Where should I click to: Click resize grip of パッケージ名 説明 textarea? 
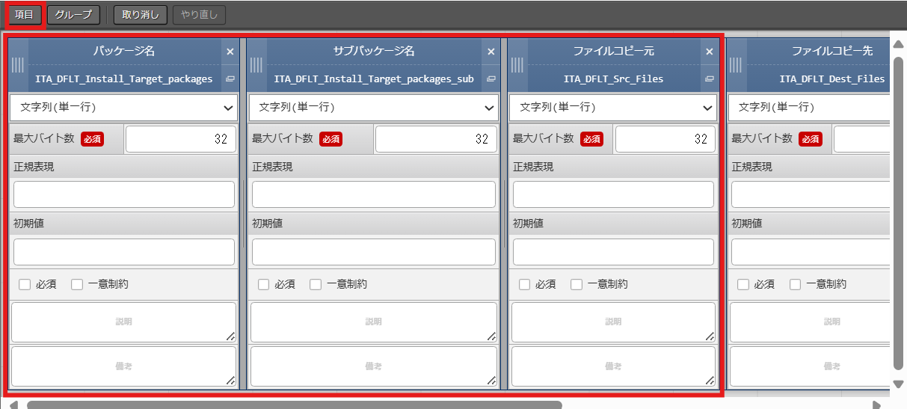(x=230, y=336)
